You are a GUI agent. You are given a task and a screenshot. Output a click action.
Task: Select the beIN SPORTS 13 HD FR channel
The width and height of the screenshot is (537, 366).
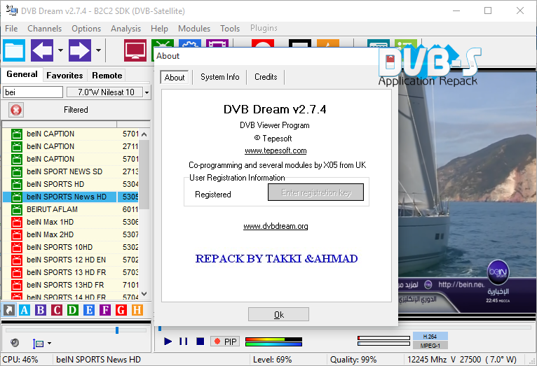pyautogui.click(x=71, y=273)
